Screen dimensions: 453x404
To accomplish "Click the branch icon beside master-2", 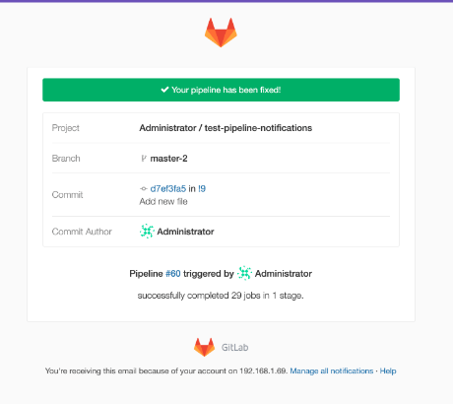I will coord(144,159).
